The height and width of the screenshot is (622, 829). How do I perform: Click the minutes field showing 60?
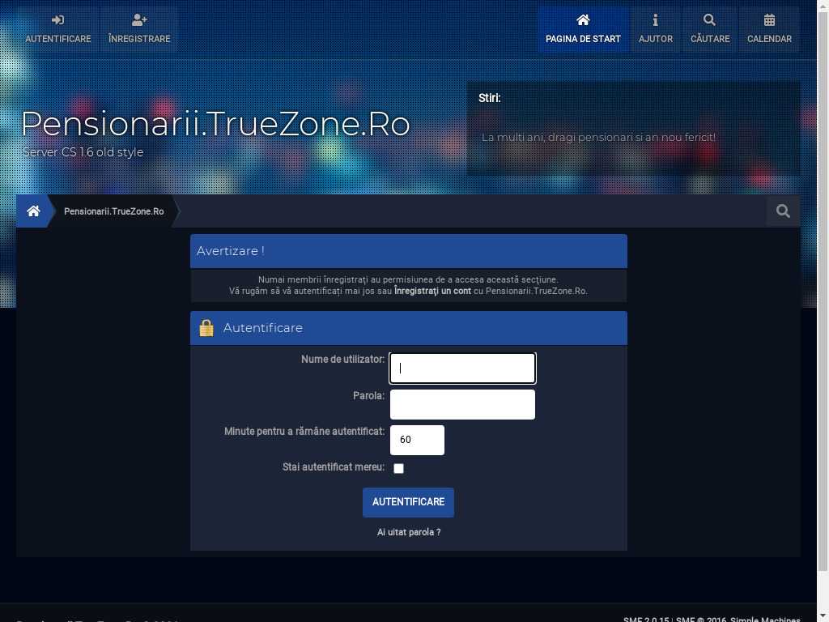tap(417, 440)
